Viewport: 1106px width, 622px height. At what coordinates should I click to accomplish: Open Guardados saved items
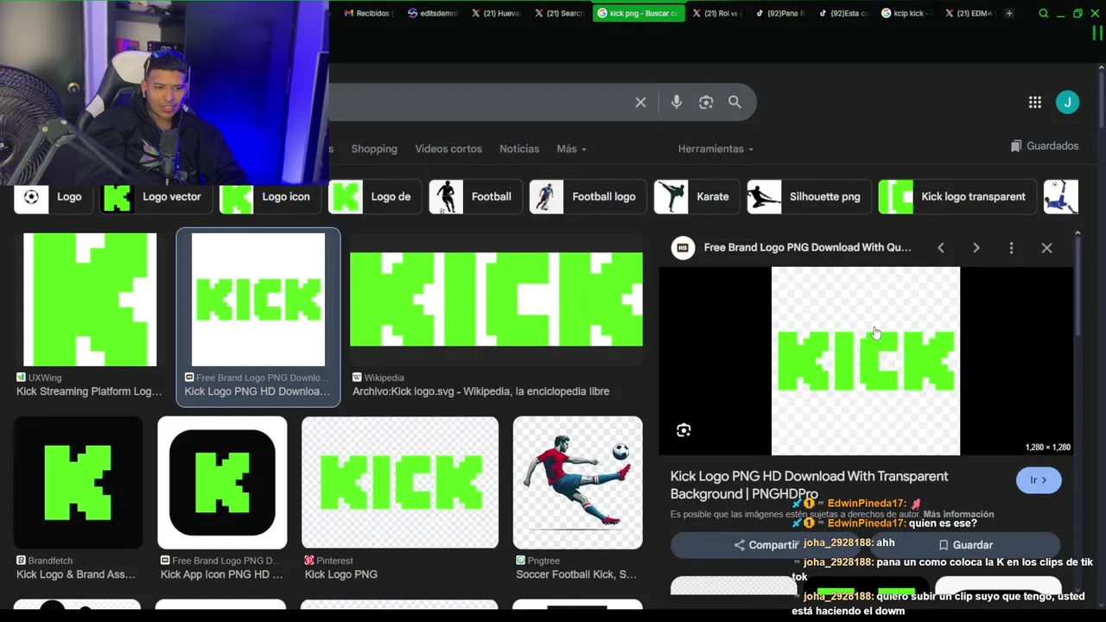tap(1045, 146)
